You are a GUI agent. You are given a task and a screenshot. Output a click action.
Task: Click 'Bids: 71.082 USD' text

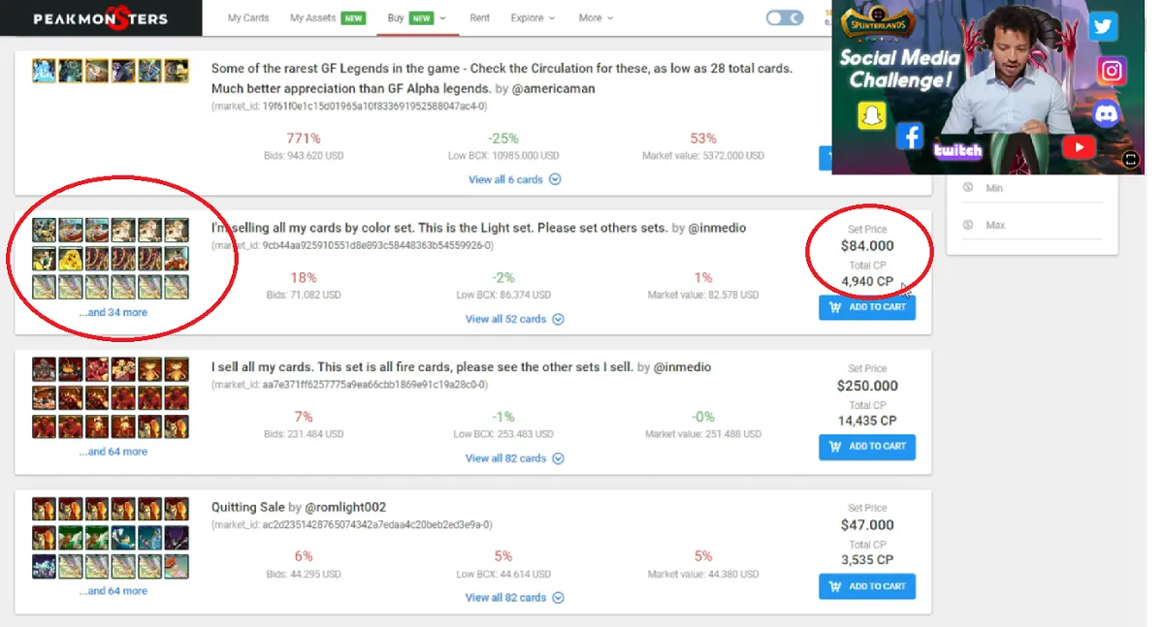(304, 295)
